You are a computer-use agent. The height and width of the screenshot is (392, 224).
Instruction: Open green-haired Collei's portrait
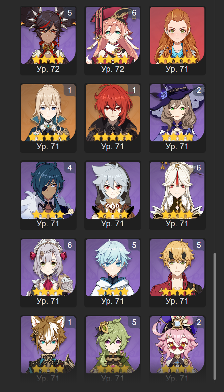(113, 345)
